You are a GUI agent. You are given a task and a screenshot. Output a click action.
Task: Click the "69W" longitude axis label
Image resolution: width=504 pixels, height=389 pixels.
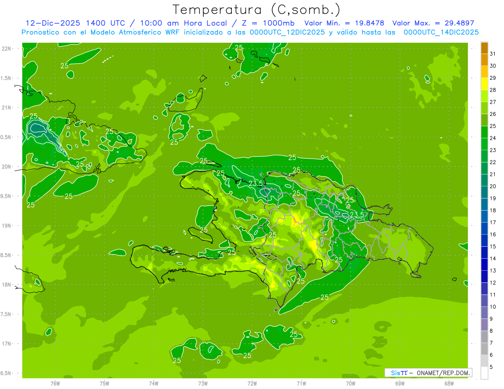[400, 383]
